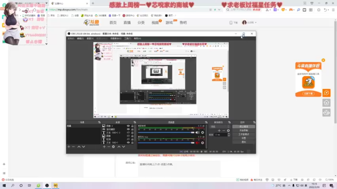This screenshot has width=337, height=189.
Task: Open desktop audio settings gear in mixer
Action: coord(203,133)
